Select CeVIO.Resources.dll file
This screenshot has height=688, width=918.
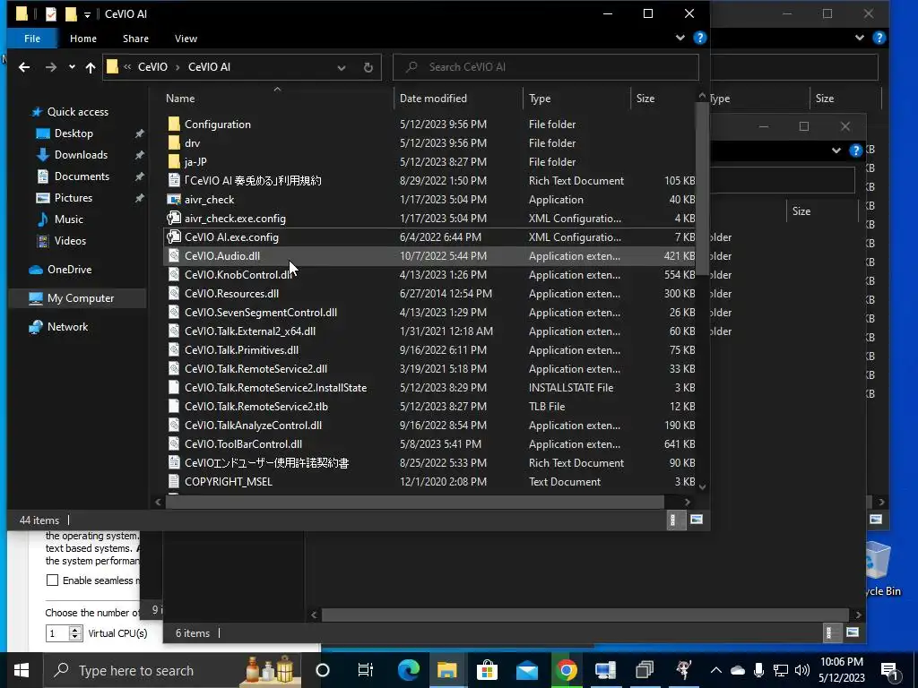coord(231,294)
